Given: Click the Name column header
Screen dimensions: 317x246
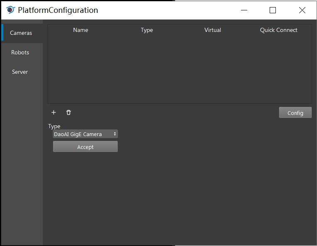Looking at the screenshot, I should click(x=81, y=30).
